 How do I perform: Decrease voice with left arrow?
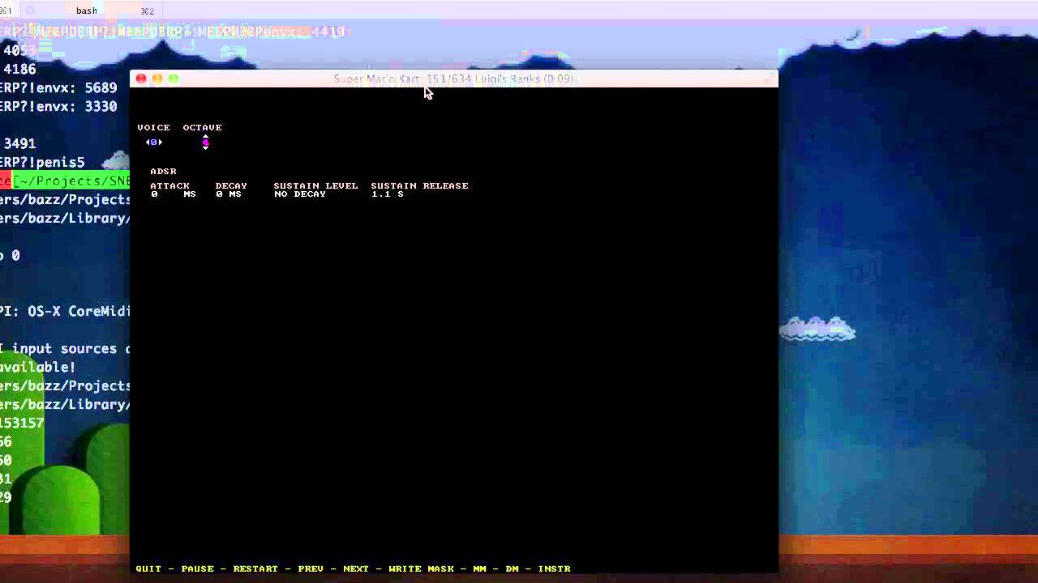(x=148, y=143)
